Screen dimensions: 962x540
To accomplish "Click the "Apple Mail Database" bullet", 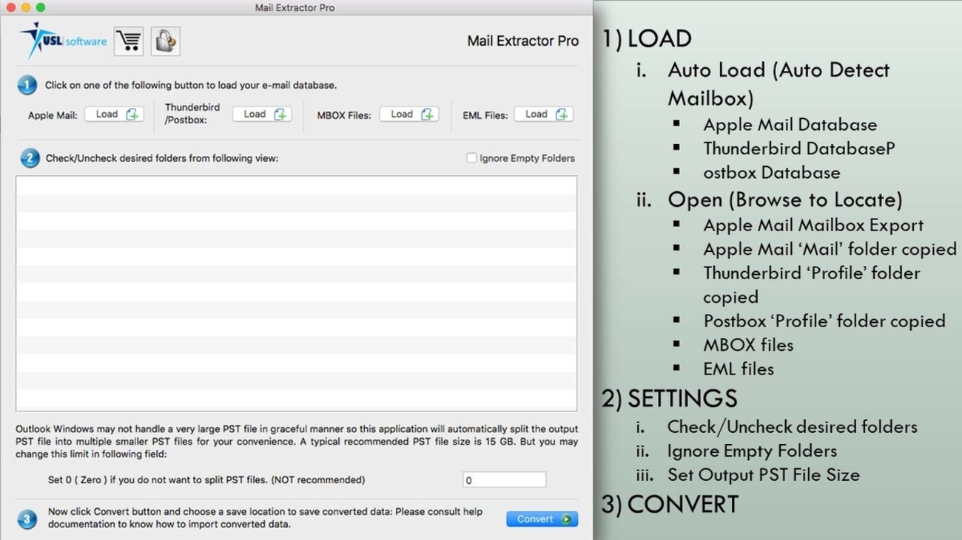I will (x=790, y=125).
